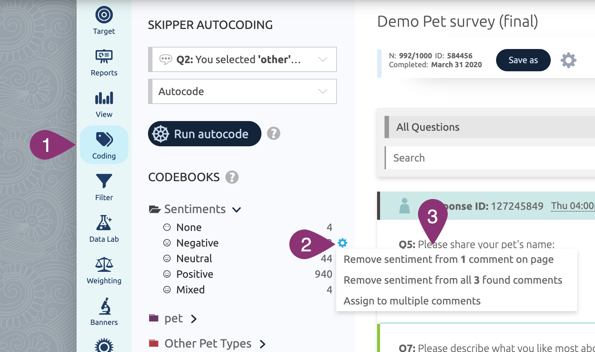This screenshot has height=352, width=595.
Task: Open the Weighting tool
Action: click(x=103, y=265)
